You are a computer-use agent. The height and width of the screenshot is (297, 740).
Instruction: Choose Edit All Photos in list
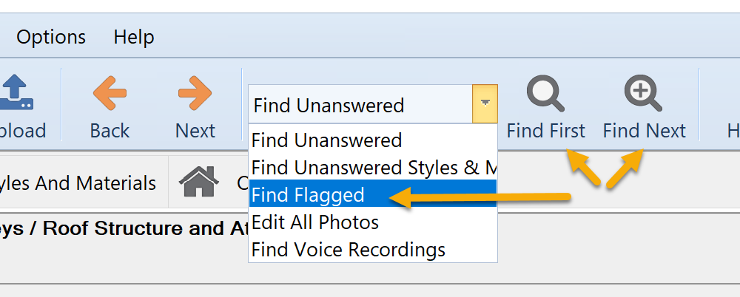[x=373, y=222]
